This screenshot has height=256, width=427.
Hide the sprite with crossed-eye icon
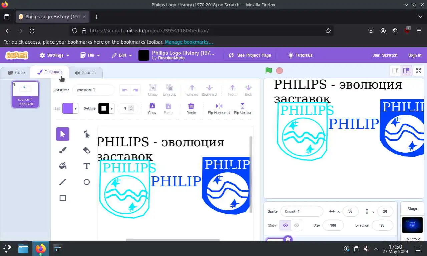click(x=297, y=225)
